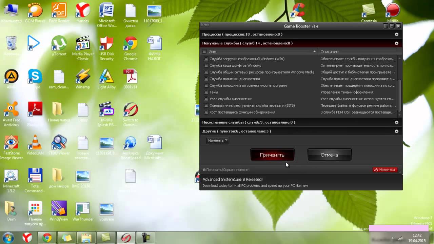Viewport: 434px width, 244px height.
Task: Open Microsoft Office Word desktop shortcut
Action: point(106,16)
